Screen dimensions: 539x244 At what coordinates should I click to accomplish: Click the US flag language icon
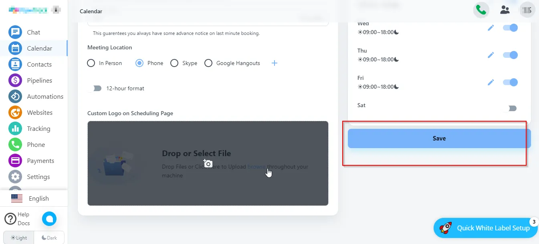click(x=17, y=198)
